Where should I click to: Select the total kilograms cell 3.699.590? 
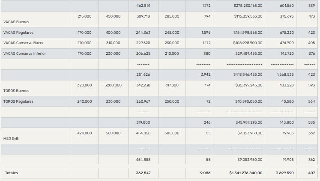point(284,173)
